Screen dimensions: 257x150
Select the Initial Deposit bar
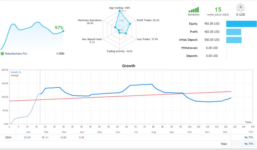pyautogui.click(x=234, y=40)
